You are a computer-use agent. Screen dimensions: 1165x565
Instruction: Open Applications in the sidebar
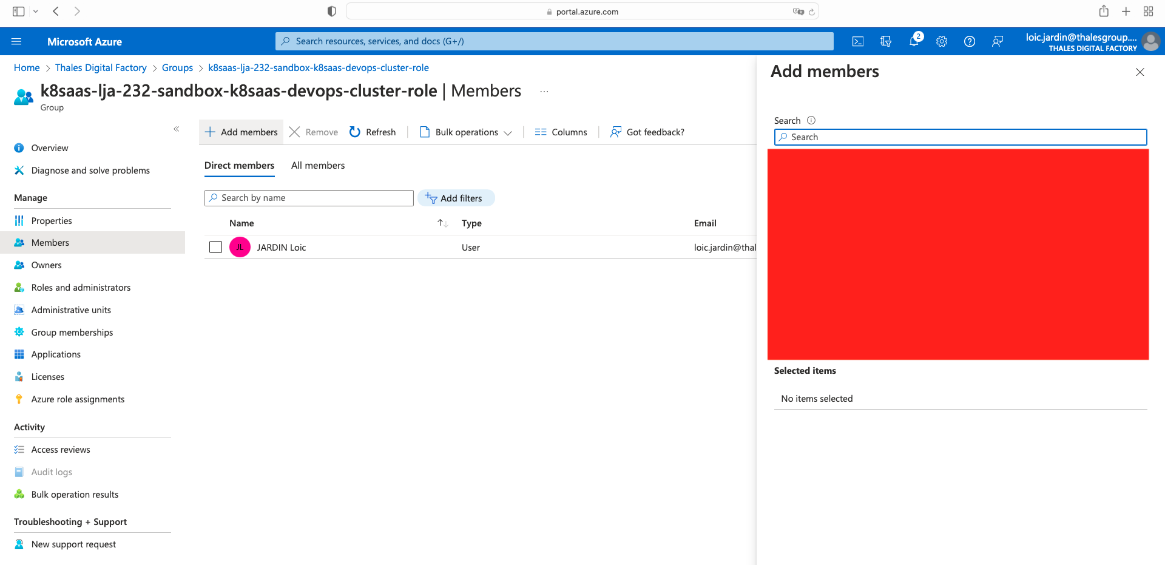coord(56,354)
